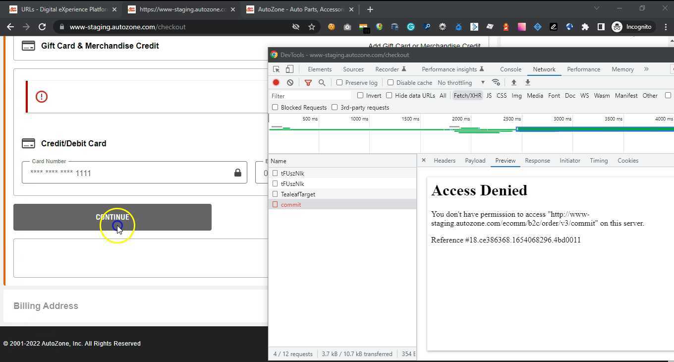674x362 pixels.
Task: Check the Disable cache option
Action: click(391, 83)
